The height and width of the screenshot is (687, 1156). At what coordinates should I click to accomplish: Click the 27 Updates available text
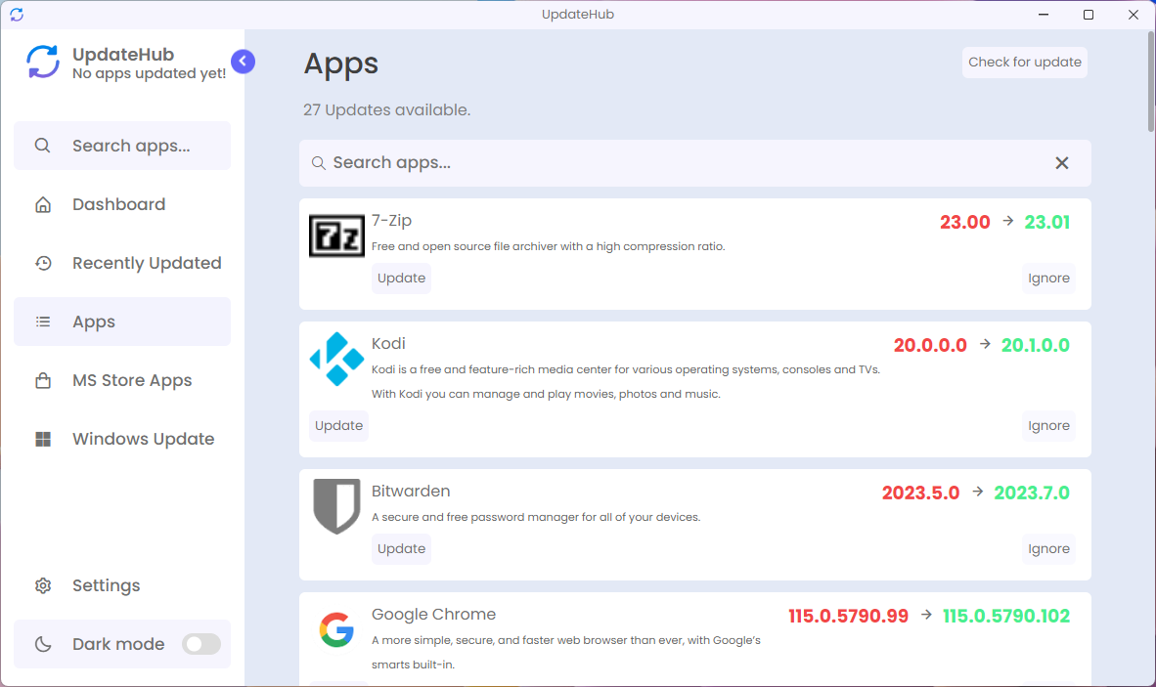[387, 109]
